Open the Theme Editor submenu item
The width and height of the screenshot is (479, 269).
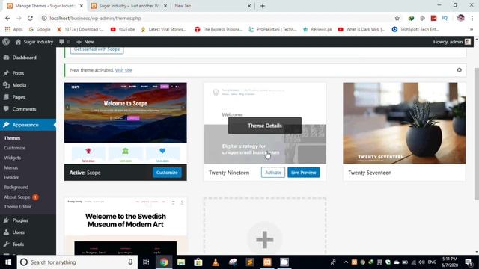pos(17,207)
